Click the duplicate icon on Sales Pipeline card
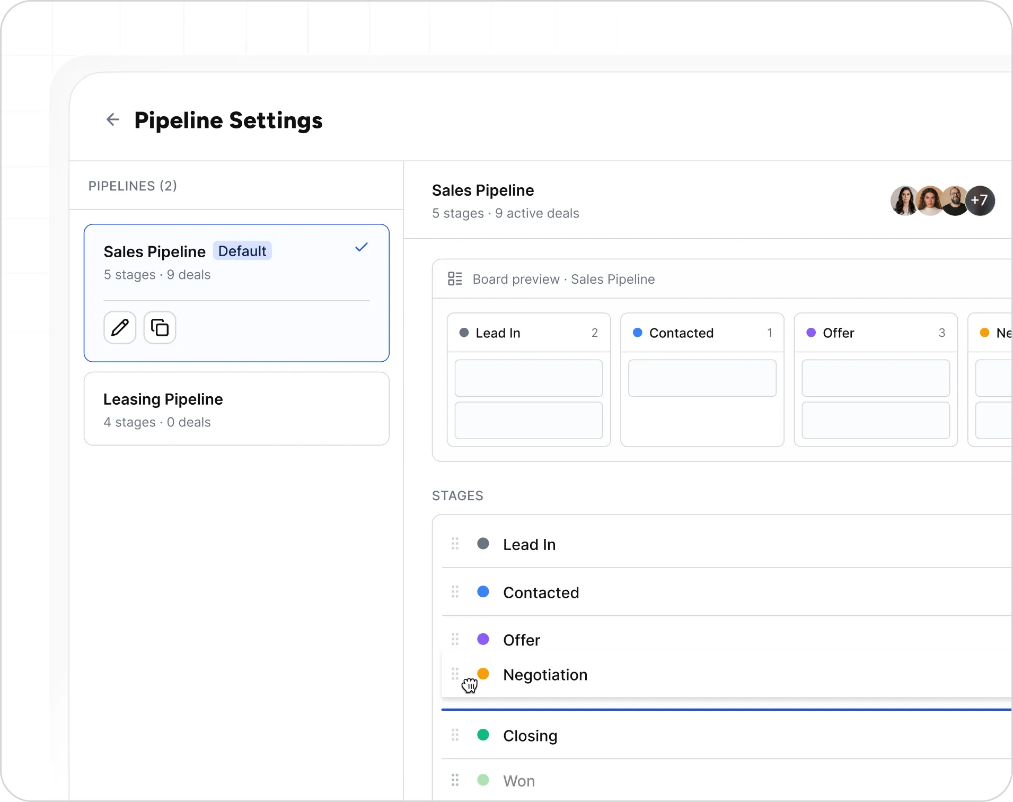This screenshot has width=1013, height=802. point(160,327)
